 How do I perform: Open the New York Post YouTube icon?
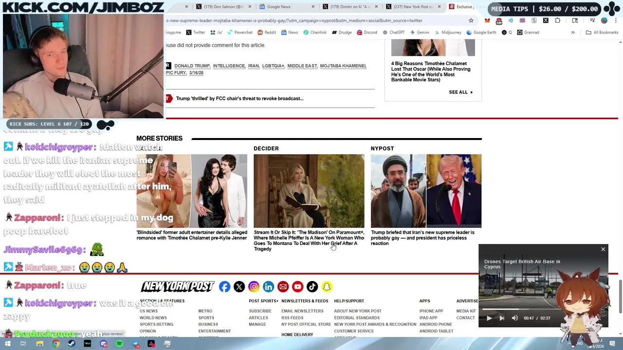tap(297, 287)
